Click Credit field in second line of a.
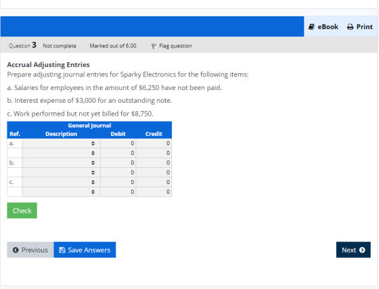Image resolution: width=379 pixels, height=289 pixels. pyautogui.click(x=154, y=153)
